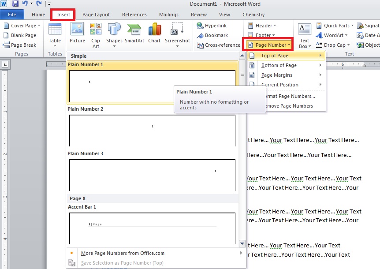This screenshot has width=380, height=269.
Task: Insert a Hyperlink
Action: pyautogui.click(x=215, y=26)
